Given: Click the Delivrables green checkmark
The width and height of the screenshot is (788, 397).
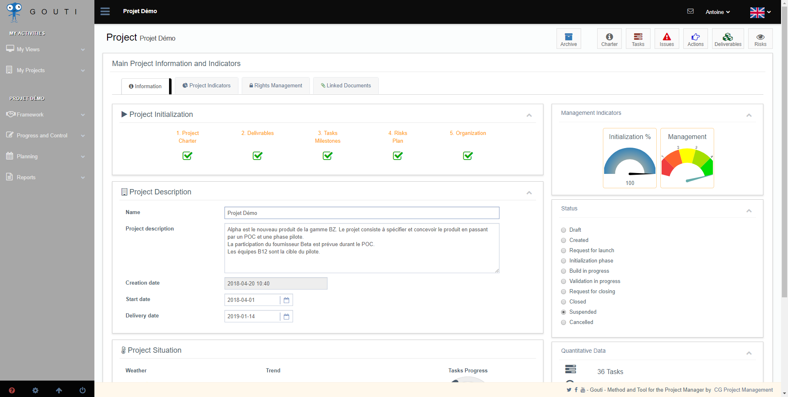Looking at the screenshot, I should point(258,156).
